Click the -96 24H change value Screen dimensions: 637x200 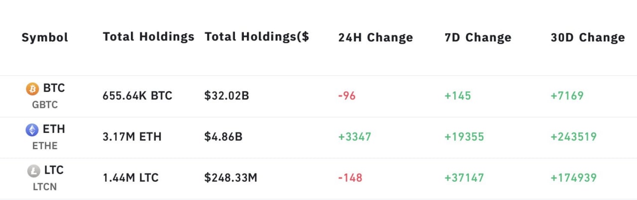click(x=347, y=96)
